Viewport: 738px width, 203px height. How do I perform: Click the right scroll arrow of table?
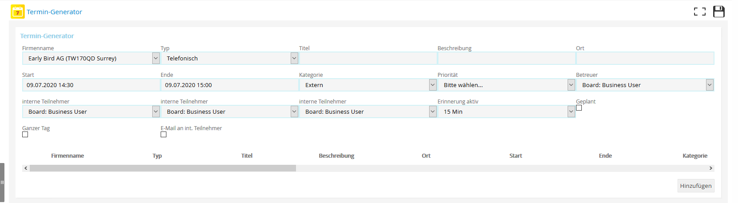[x=710, y=168]
